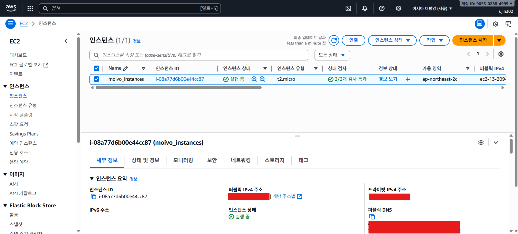The height and width of the screenshot is (234, 518).
Task: Open instance ID link i-08a77d6b00e44cc87
Action: 180,79
